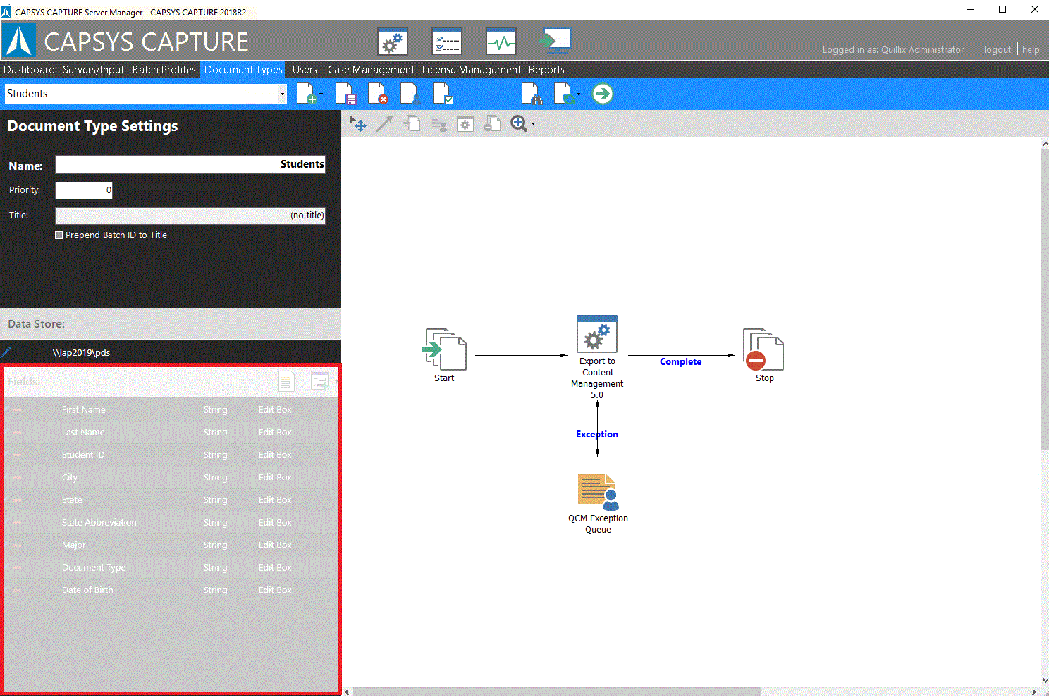Click the validate document type checkmark icon
The height and width of the screenshot is (696, 1049).
(x=443, y=94)
